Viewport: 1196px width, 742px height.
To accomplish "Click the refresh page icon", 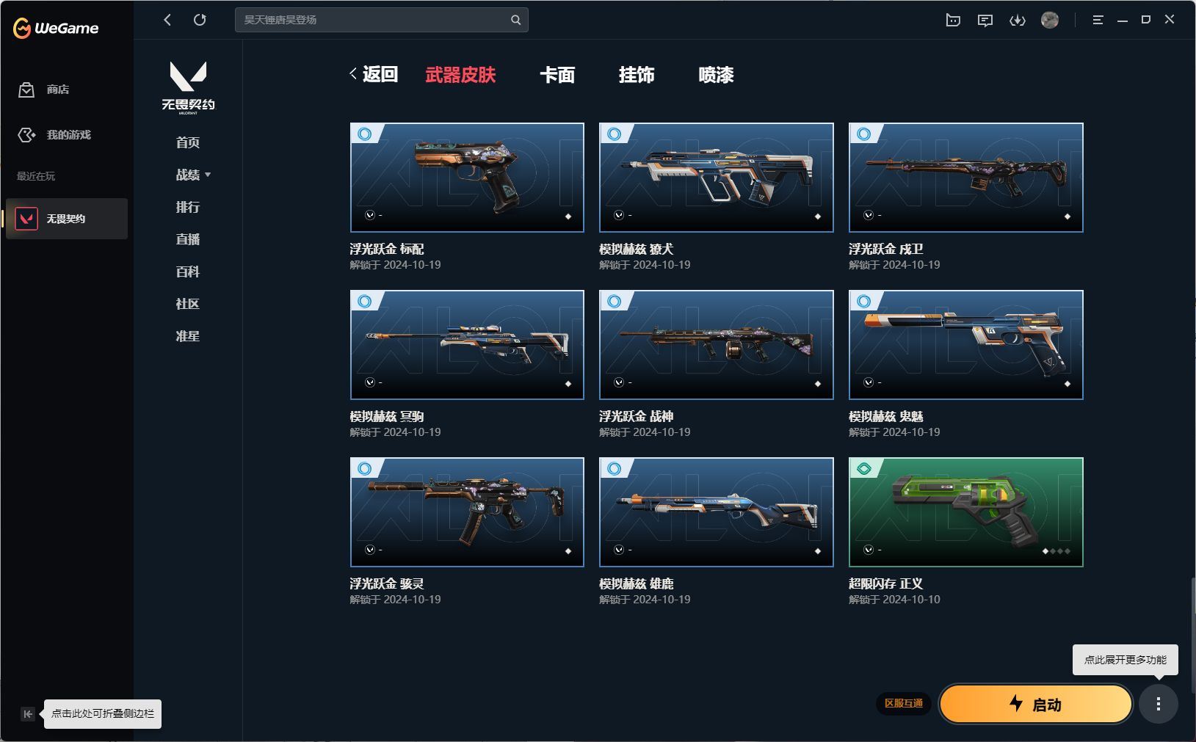I will coord(200,20).
